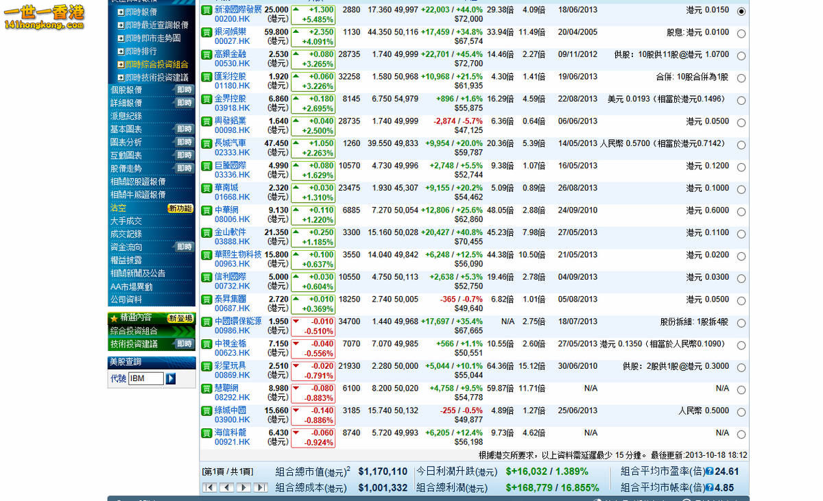Open 技術投資建議 under 精選內容
The width and height of the screenshot is (823, 501).
click(134, 344)
